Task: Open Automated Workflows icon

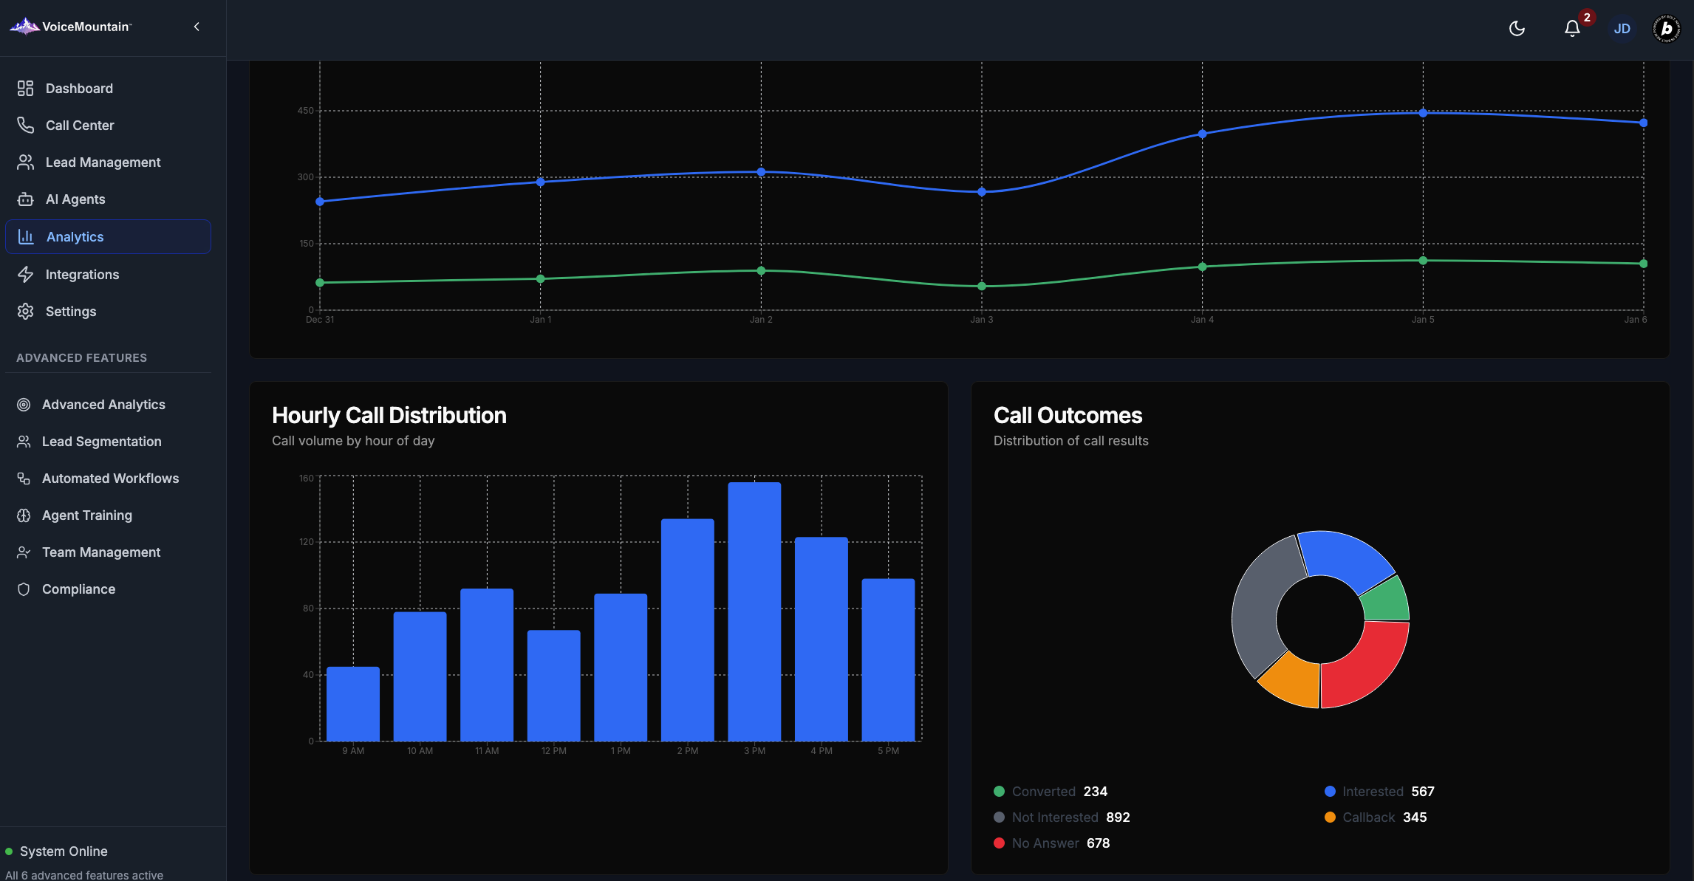Action: click(24, 479)
